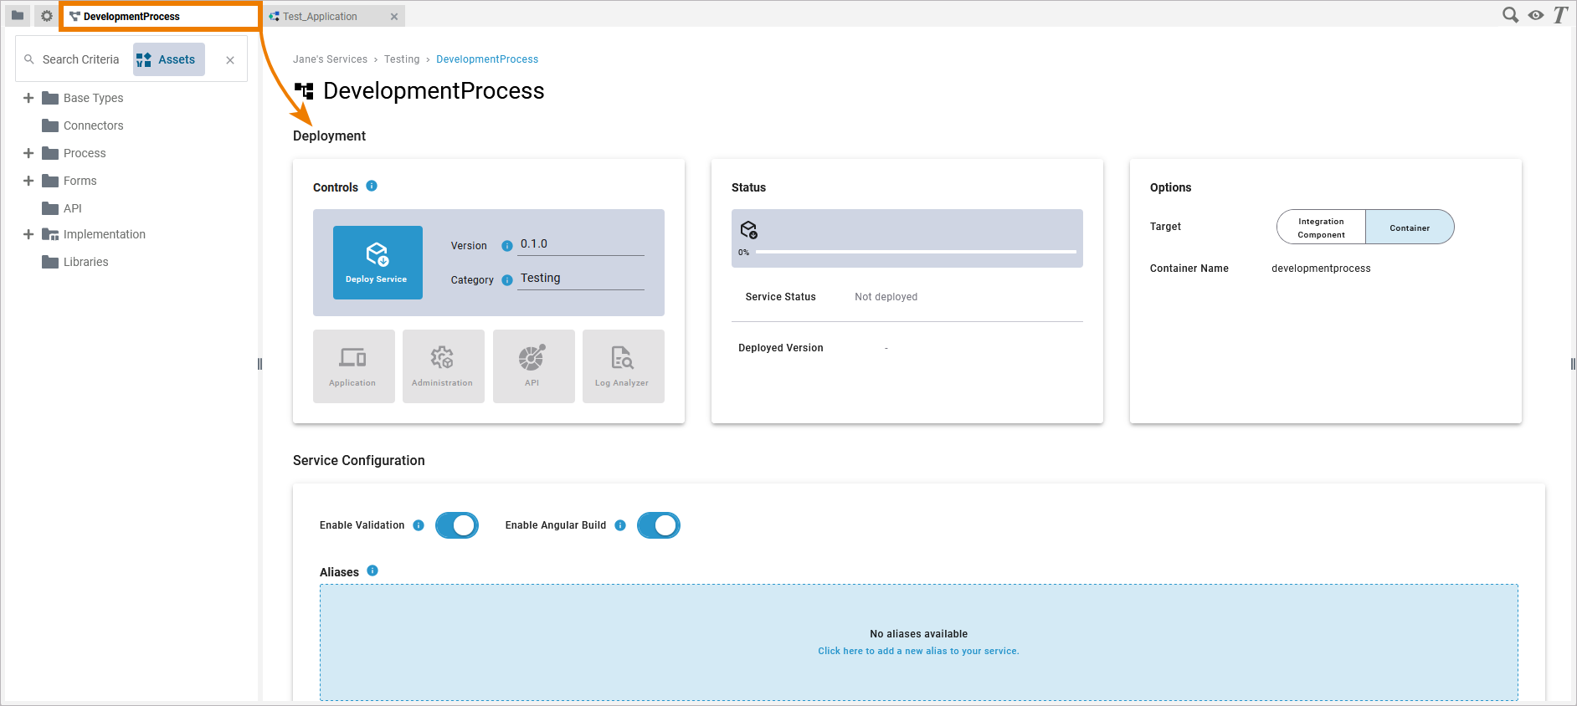The width and height of the screenshot is (1577, 706).
Task: Select Integration Component target option
Action: point(1321,228)
